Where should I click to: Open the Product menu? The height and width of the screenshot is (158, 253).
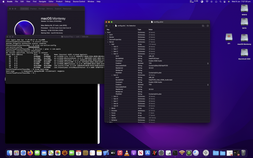tap(59, 2)
